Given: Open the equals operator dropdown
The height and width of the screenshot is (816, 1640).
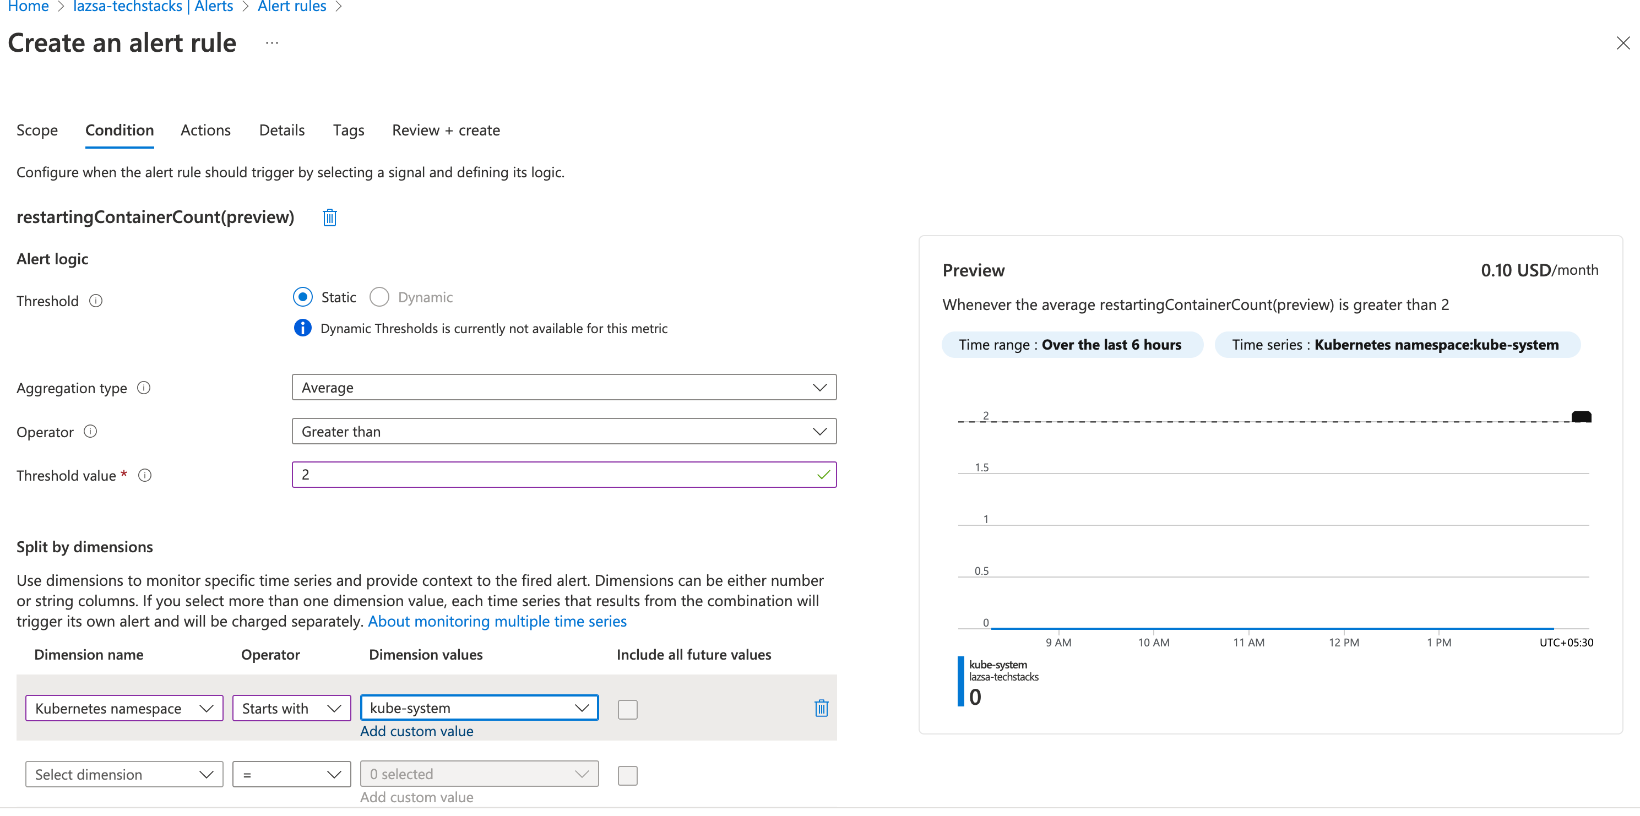Looking at the screenshot, I should (x=291, y=774).
